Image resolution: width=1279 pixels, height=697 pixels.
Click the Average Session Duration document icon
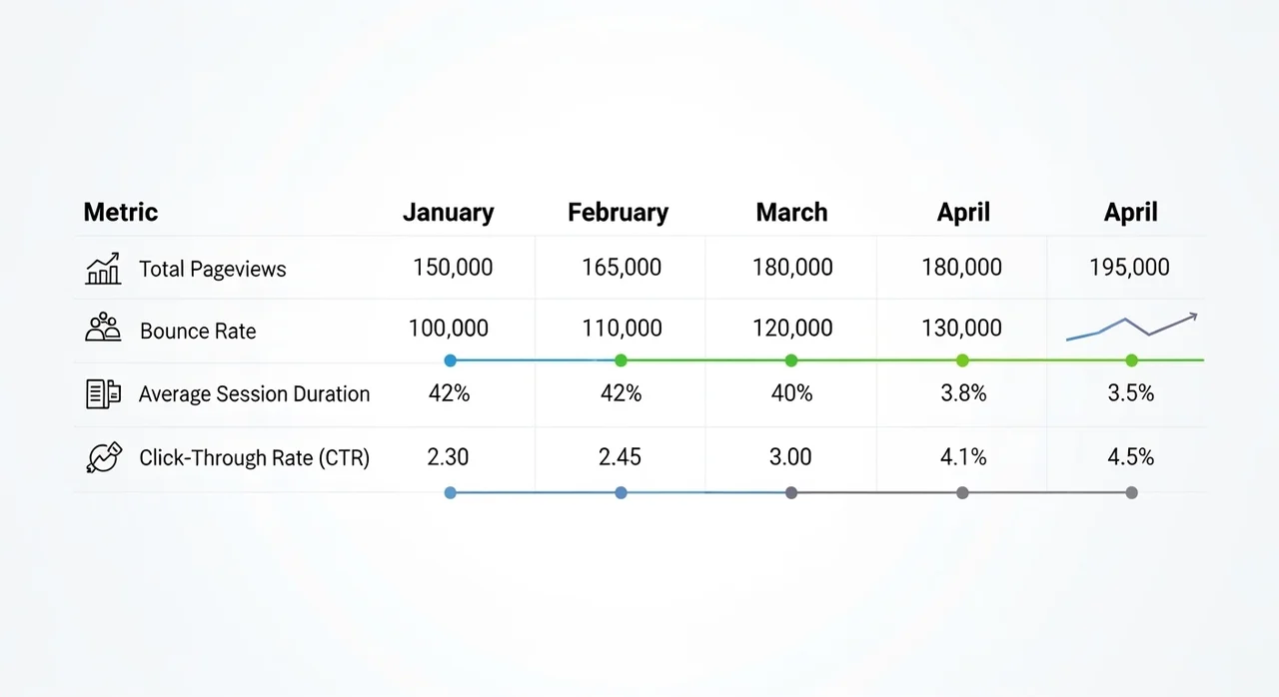103,393
